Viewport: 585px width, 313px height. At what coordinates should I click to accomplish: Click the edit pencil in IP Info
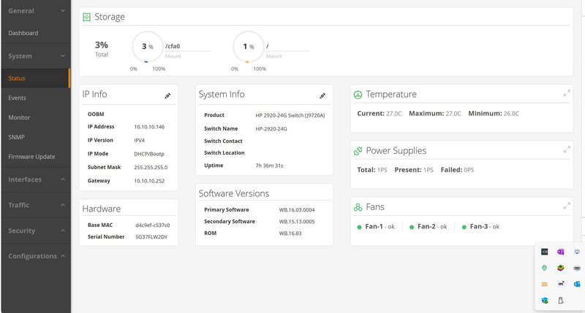(x=168, y=96)
